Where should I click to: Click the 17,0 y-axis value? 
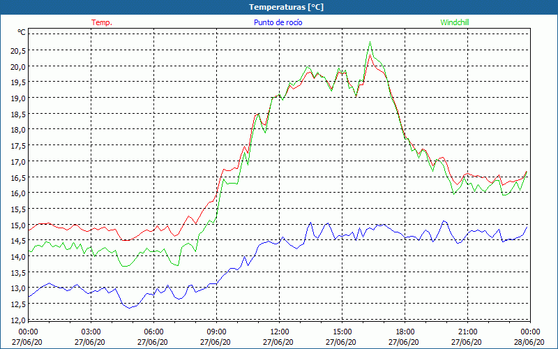pyautogui.click(x=18, y=162)
